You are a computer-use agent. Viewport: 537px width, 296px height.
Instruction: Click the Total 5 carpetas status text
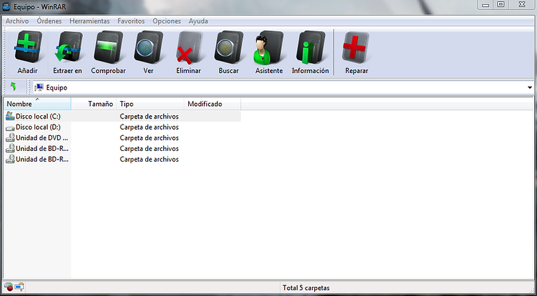[x=306, y=288]
